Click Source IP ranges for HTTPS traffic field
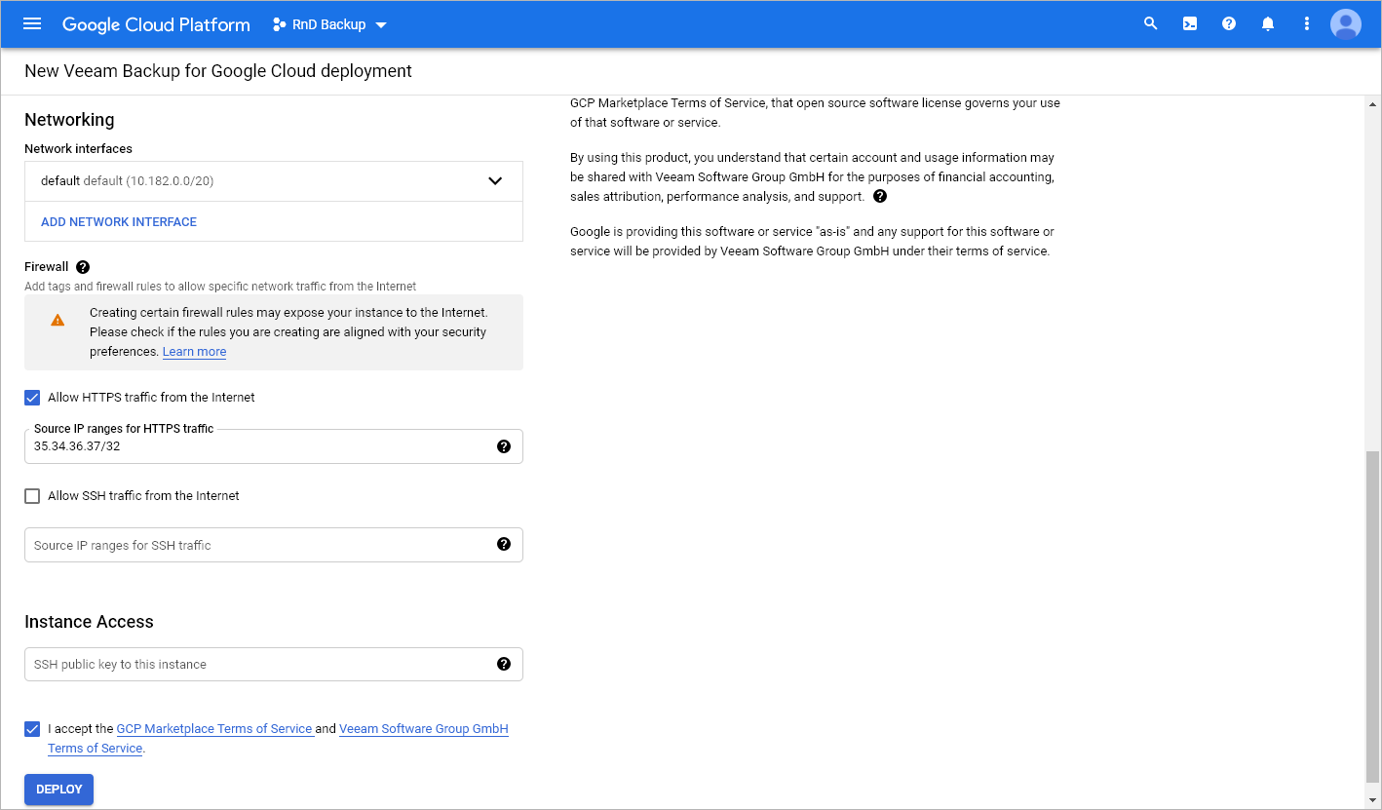The height and width of the screenshot is (810, 1382). [x=274, y=446]
